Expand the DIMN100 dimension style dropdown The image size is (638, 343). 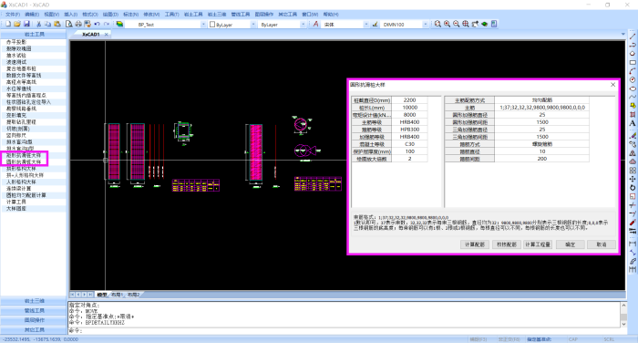(x=426, y=25)
